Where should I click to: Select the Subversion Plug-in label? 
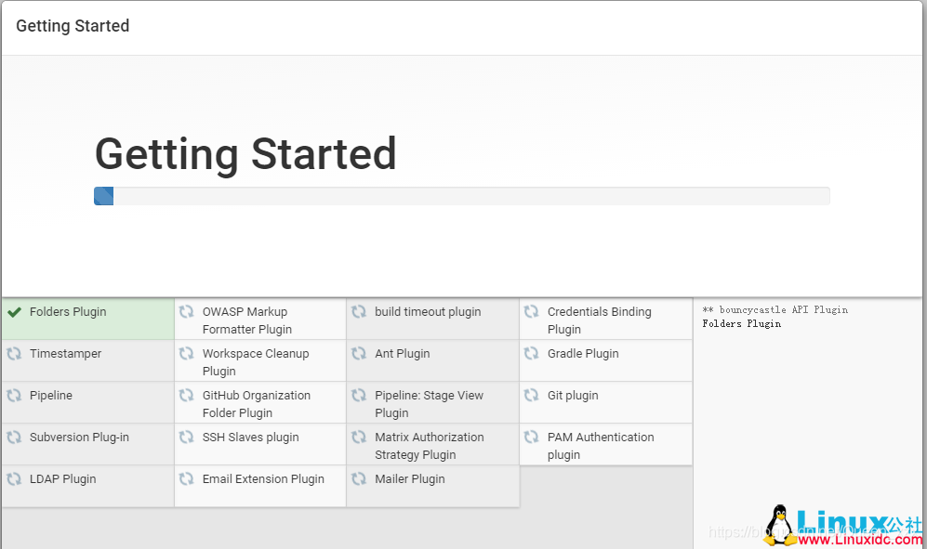pos(79,438)
